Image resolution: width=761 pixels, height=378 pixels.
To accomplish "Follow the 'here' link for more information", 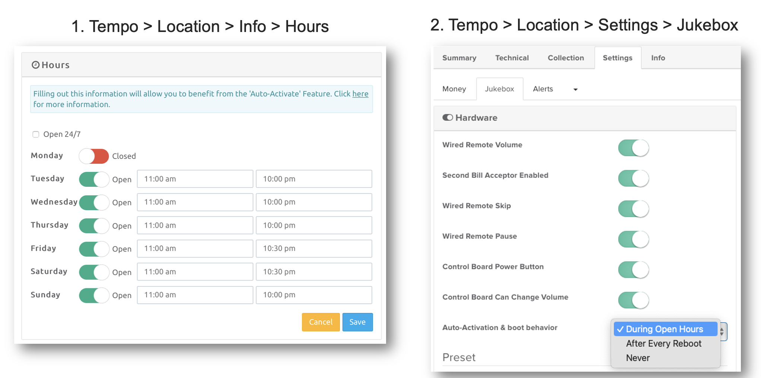I will tap(360, 94).
